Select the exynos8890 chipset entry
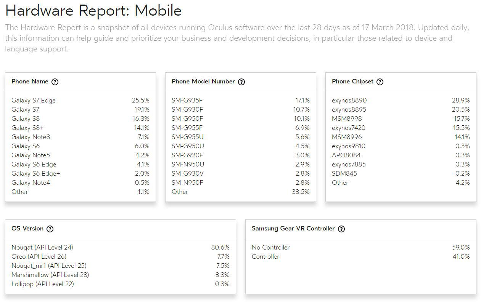481x304 pixels. tap(349, 101)
